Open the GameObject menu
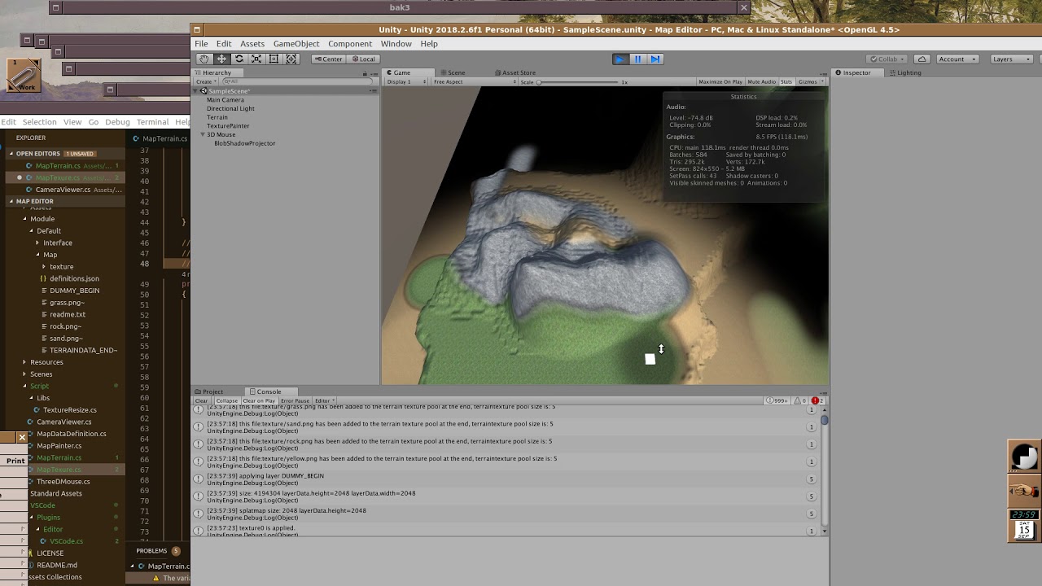 click(296, 43)
